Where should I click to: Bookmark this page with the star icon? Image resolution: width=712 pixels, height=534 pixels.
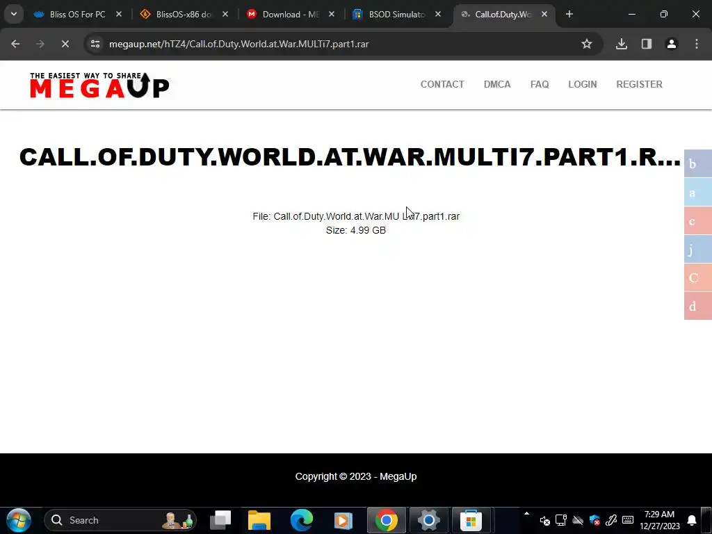click(x=587, y=44)
